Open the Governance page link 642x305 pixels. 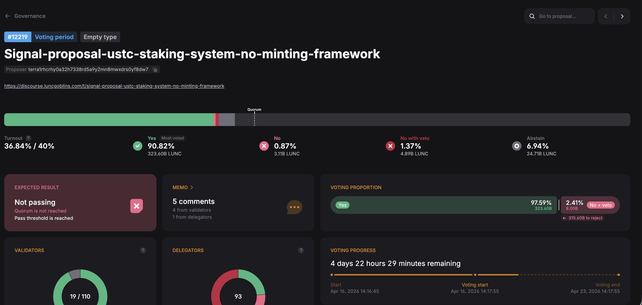pos(30,16)
